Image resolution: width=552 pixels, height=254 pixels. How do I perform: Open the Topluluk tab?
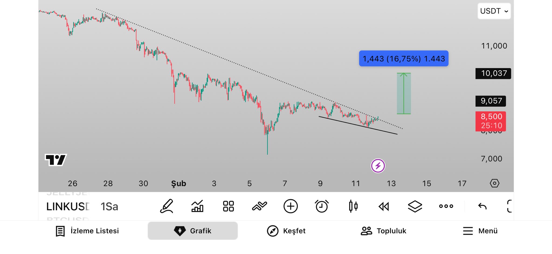pyautogui.click(x=384, y=231)
